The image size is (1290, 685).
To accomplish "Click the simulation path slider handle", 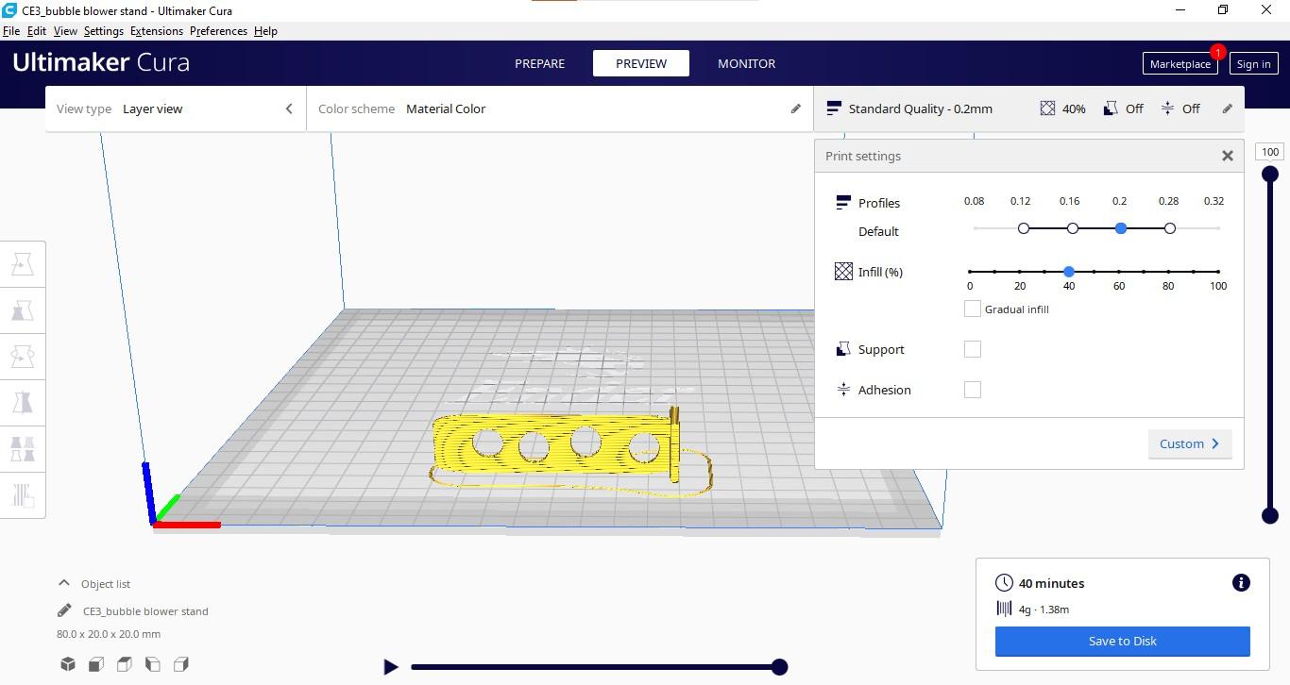I will coord(779,667).
